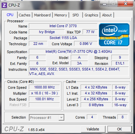Click the Level 2 size 4 x 256 KBytes
Image resolution: width=135 pixels, height=134 pixels.
[96, 99]
